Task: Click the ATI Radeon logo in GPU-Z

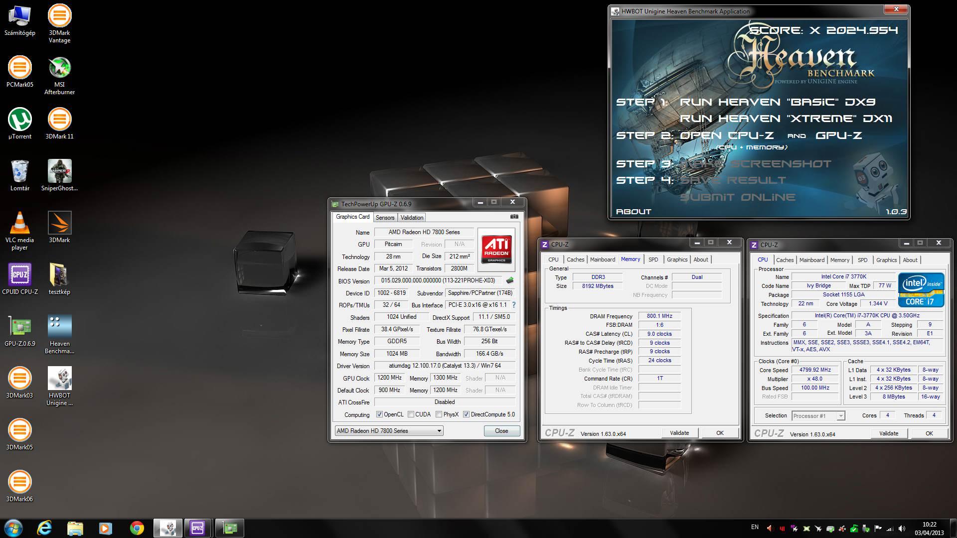Action: click(496, 250)
